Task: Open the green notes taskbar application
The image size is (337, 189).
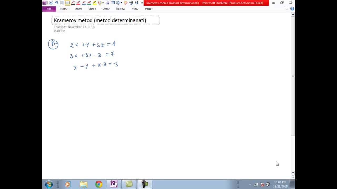Action: (x=129, y=184)
